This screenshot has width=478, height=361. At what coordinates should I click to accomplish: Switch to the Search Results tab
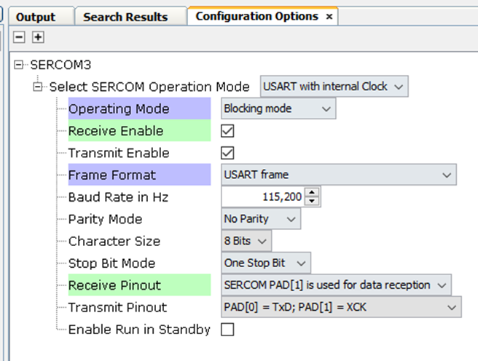coord(125,17)
